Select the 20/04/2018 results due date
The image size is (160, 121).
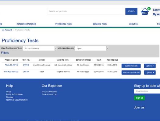(112, 65)
